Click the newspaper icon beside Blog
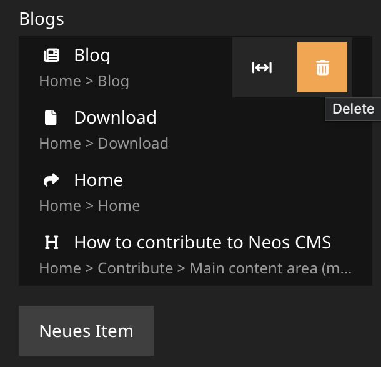This screenshot has height=367, width=381. [51, 55]
